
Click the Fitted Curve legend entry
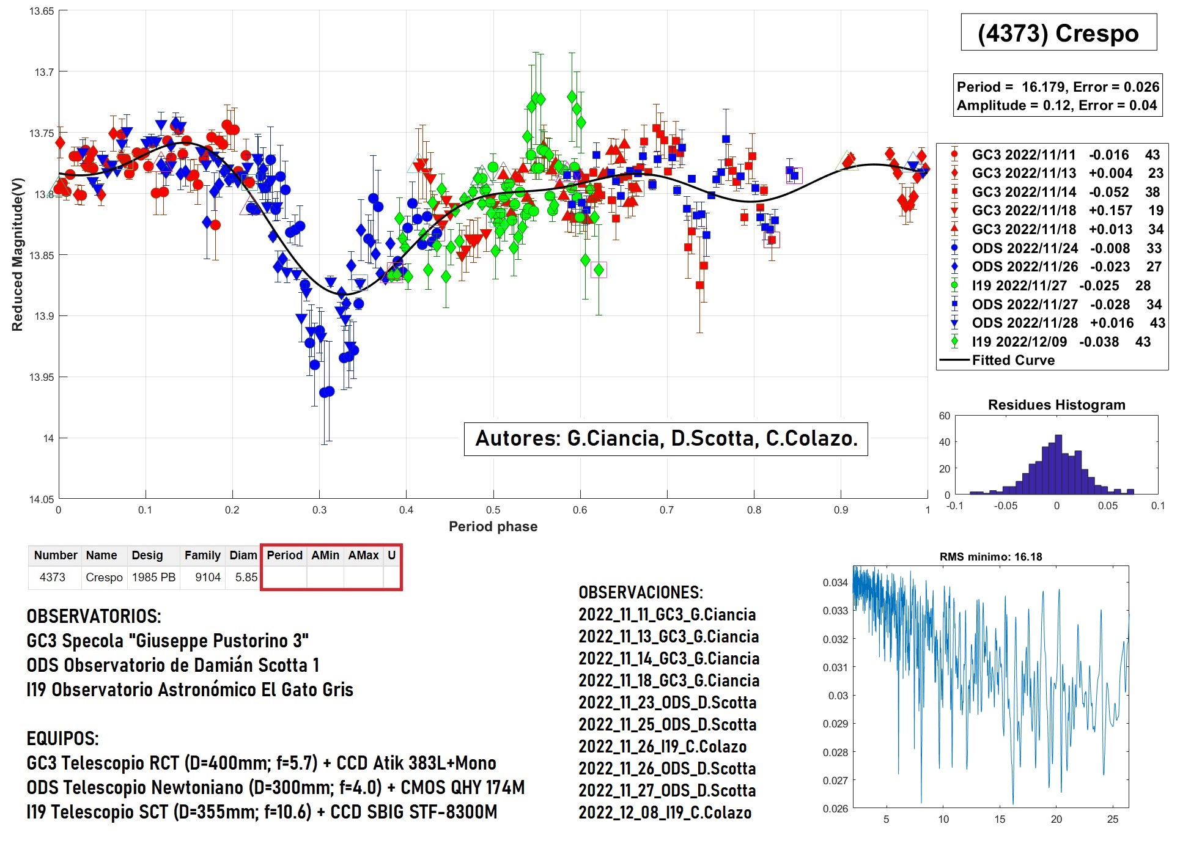998,360
